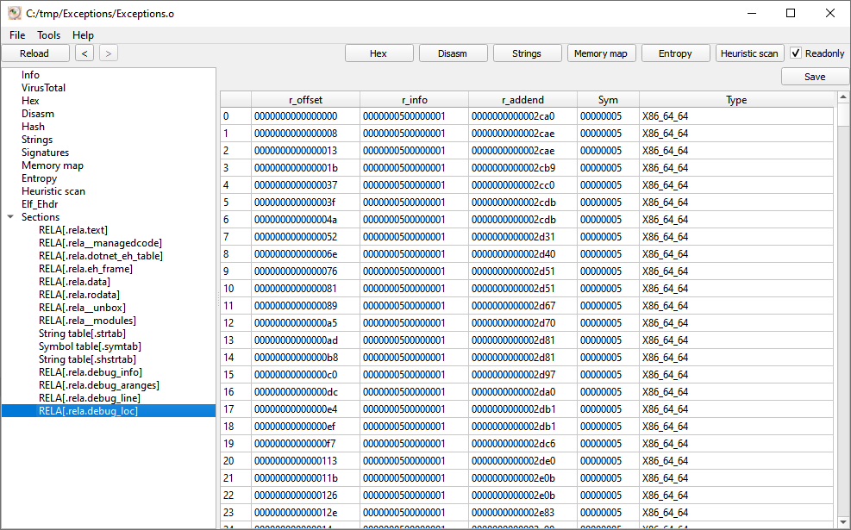Click the back navigation arrow
Screen dimensions: 851x530
coord(84,53)
